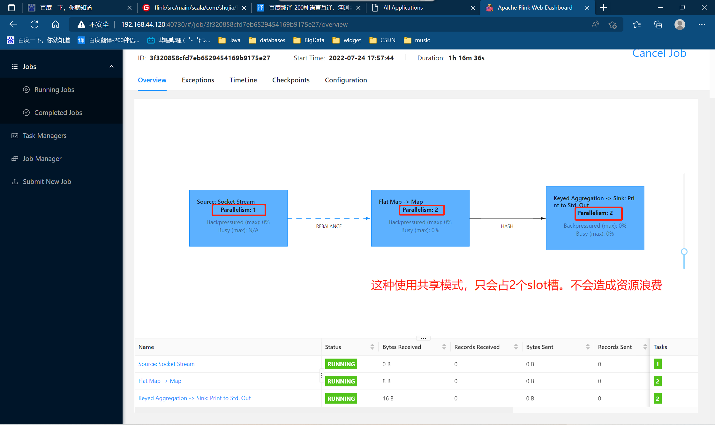The height and width of the screenshot is (425, 715).
Task: Click the browser refresh icon
Action: (34, 24)
